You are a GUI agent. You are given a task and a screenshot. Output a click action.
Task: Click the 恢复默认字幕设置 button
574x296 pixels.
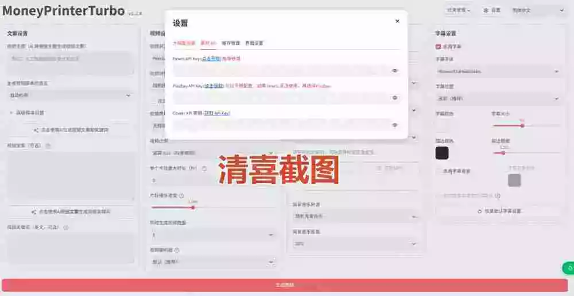click(498, 211)
